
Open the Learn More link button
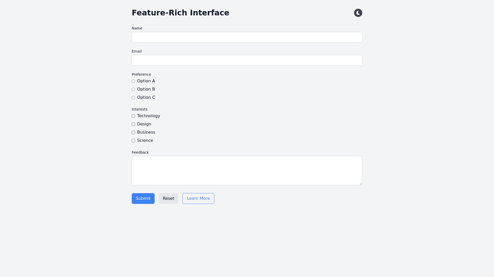point(198,199)
